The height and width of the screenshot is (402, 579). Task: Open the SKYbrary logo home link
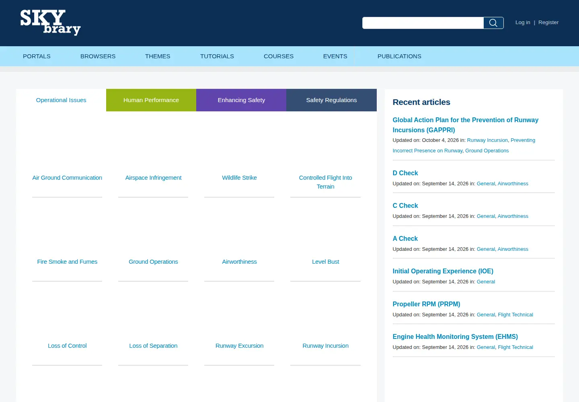click(50, 23)
